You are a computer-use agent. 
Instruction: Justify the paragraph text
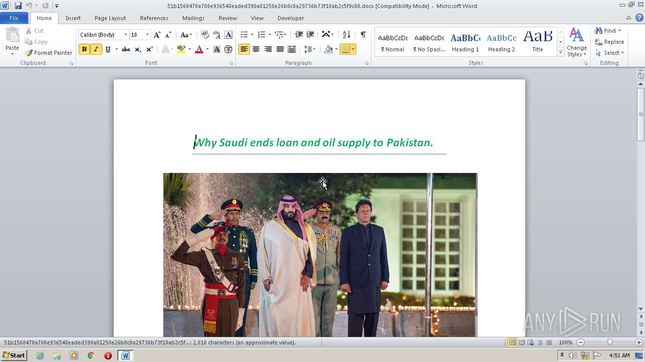pyautogui.click(x=279, y=49)
